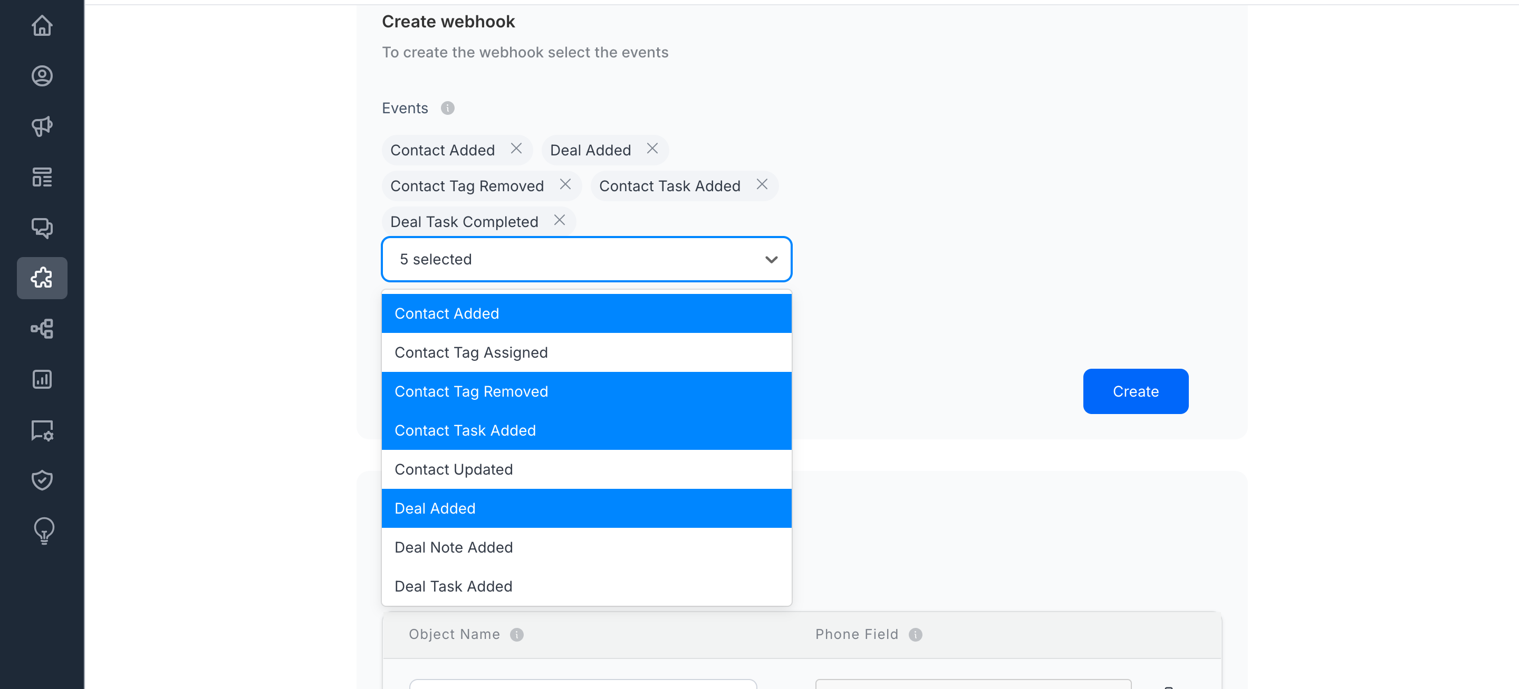
Task: Deselect Deal Added in dropdown list
Action: [x=586, y=508]
